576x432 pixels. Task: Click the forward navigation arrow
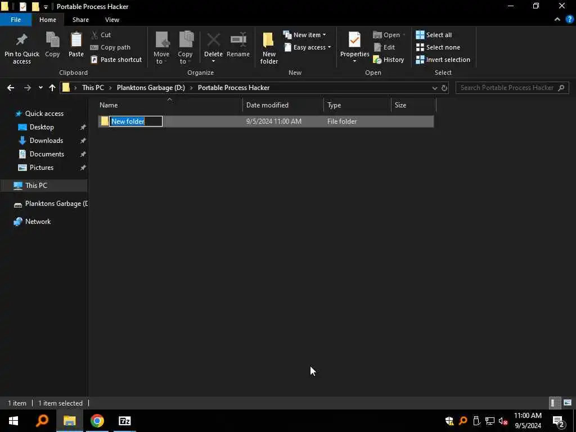click(27, 88)
